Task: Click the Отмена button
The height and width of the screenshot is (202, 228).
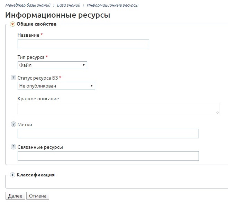Action: (x=38, y=196)
